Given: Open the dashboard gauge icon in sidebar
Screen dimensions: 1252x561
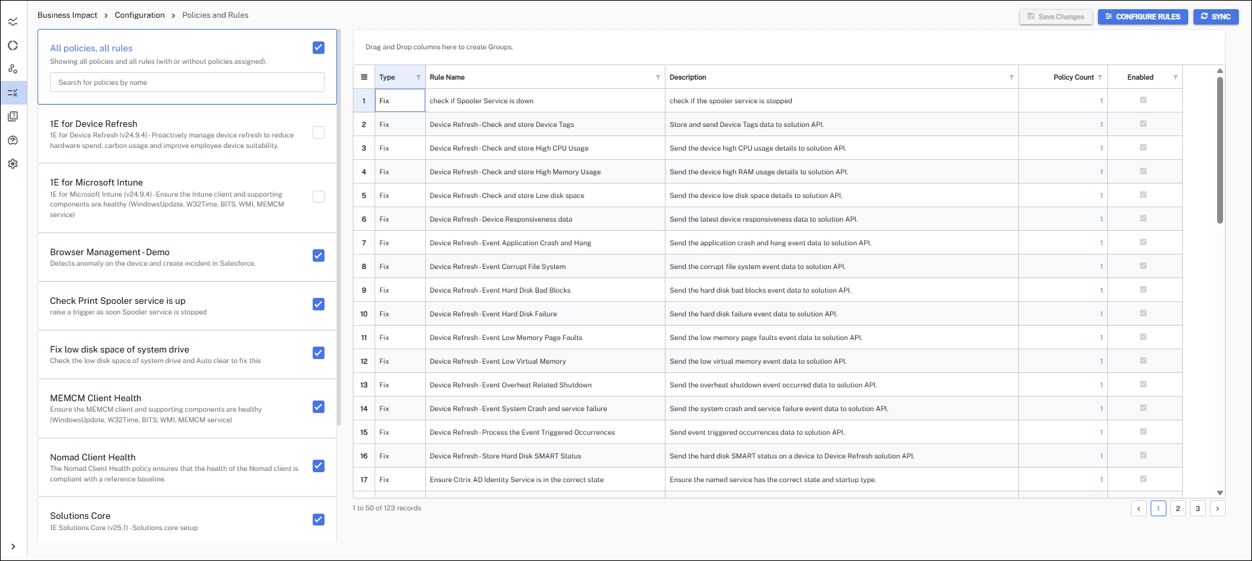Looking at the screenshot, I should [x=13, y=140].
